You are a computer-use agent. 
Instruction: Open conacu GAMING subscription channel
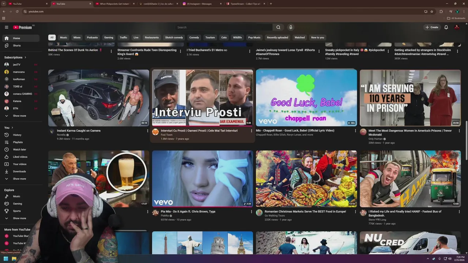[x=21, y=94]
